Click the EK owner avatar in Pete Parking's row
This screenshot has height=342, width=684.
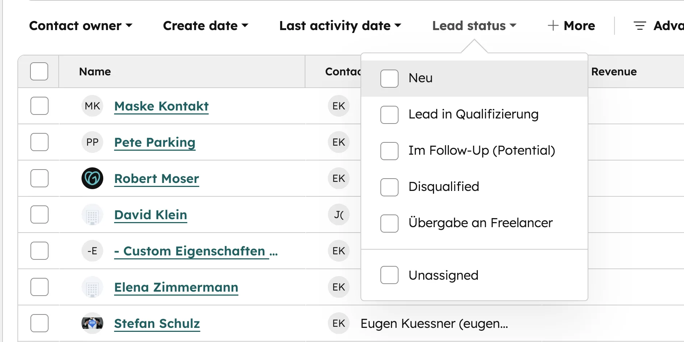tap(338, 142)
